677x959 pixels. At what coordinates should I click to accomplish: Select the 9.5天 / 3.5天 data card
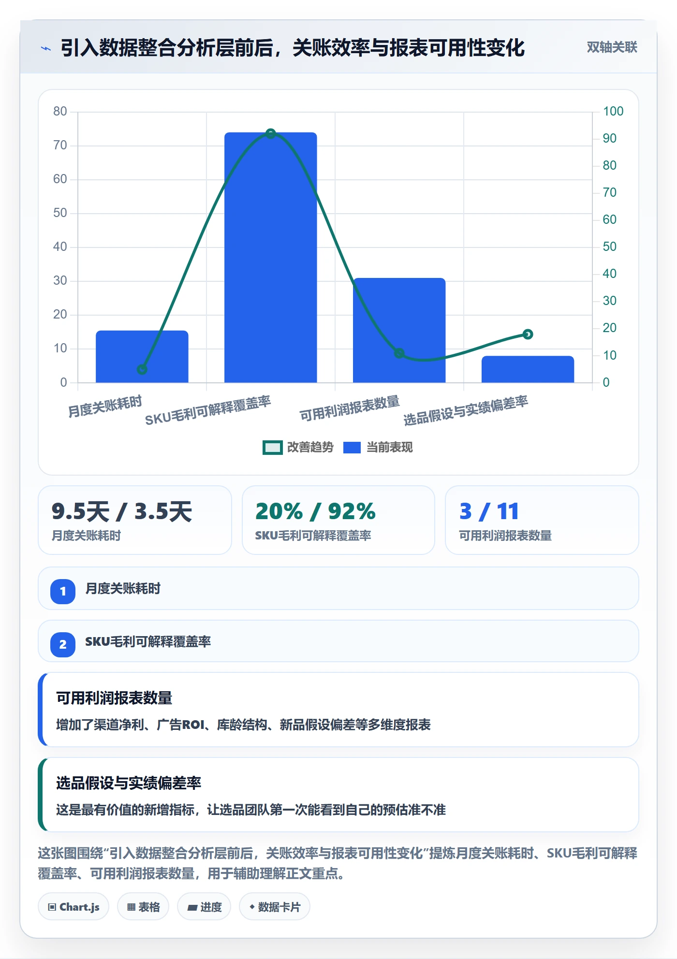point(135,520)
